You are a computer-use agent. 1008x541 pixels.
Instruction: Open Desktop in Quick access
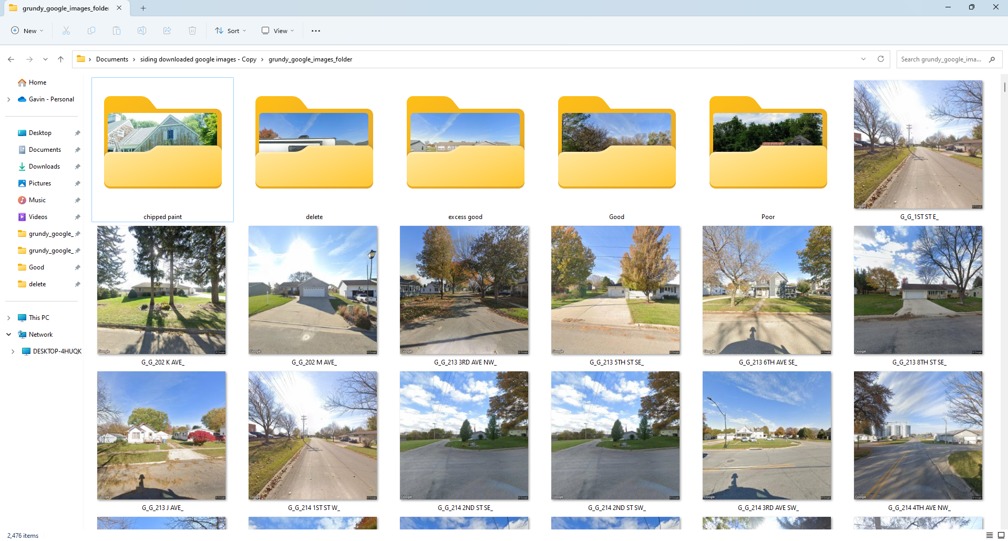[40, 133]
